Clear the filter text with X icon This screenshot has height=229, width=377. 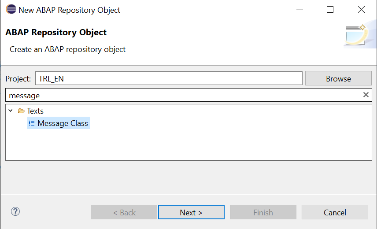pyautogui.click(x=366, y=95)
